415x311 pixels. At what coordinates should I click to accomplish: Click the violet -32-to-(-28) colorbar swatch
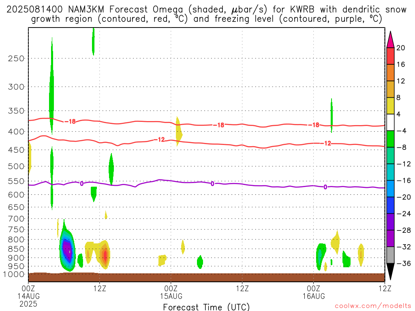(x=390, y=239)
